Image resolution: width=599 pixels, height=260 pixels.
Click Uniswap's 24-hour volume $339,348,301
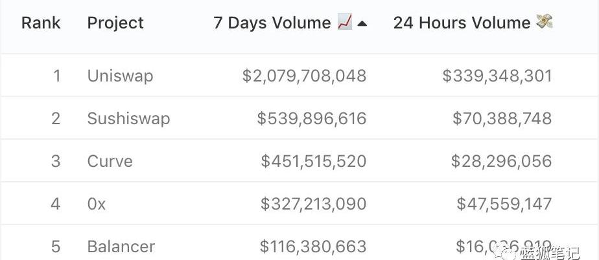point(497,76)
